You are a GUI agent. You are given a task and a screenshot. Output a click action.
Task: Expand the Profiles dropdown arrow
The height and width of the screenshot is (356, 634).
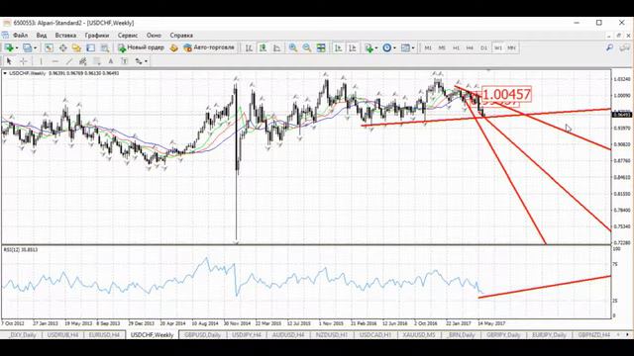pos(36,48)
